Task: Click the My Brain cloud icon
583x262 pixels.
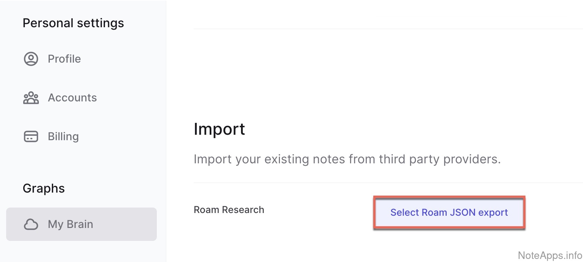Action: pyautogui.click(x=31, y=224)
